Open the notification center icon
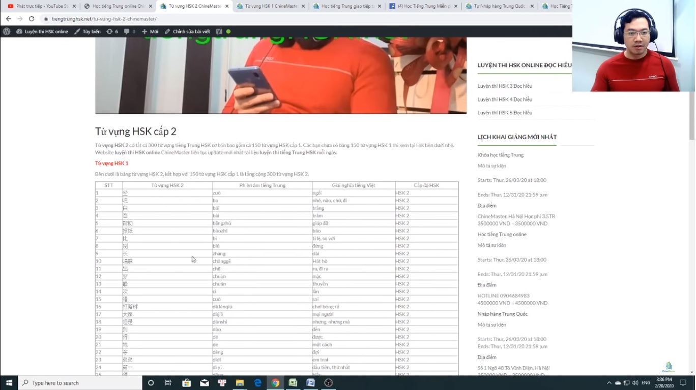The image size is (696, 390). [x=683, y=383]
